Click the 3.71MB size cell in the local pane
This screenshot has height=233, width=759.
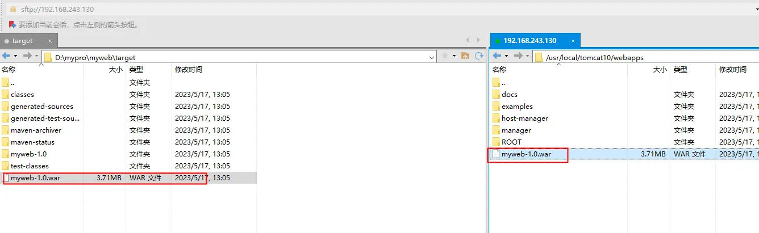109,178
